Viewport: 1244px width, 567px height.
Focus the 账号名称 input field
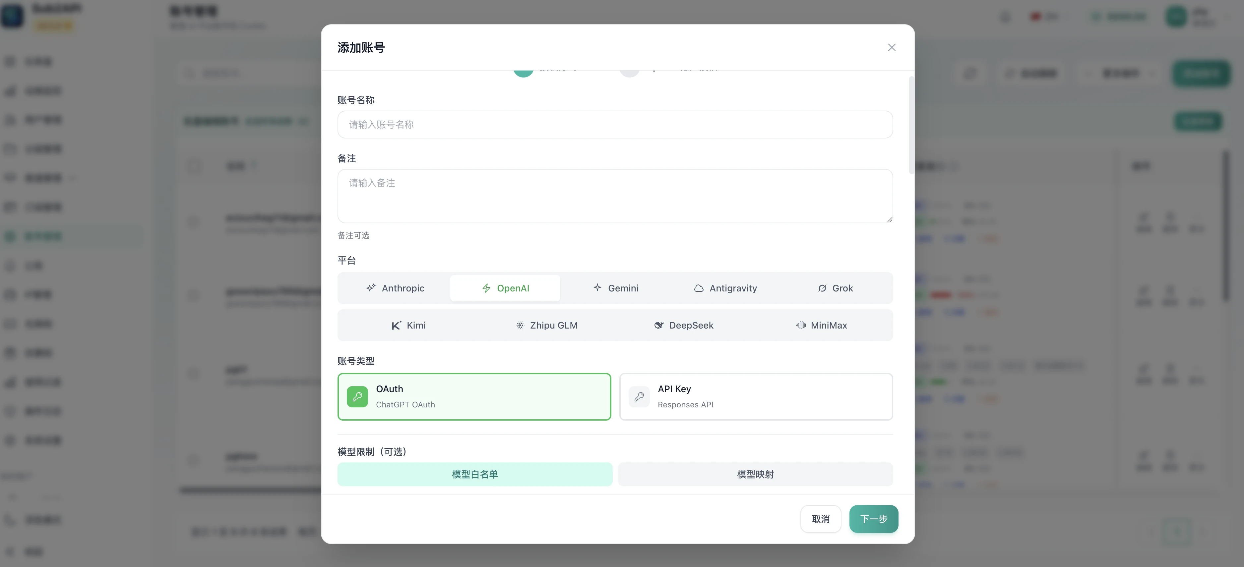pyautogui.click(x=615, y=125)
